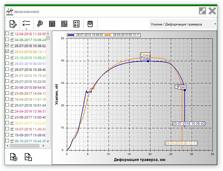Select test entry 23-05-2017 14-04-13
The height and width of the screenshot is (171, 223).
click(x=30, y=93)
